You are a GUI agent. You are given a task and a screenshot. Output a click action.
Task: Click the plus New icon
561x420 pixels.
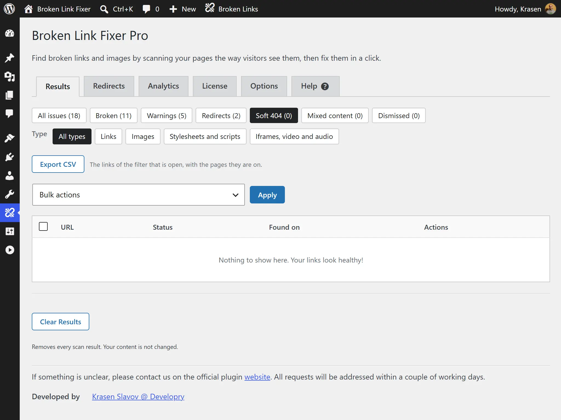coord(173,9)
